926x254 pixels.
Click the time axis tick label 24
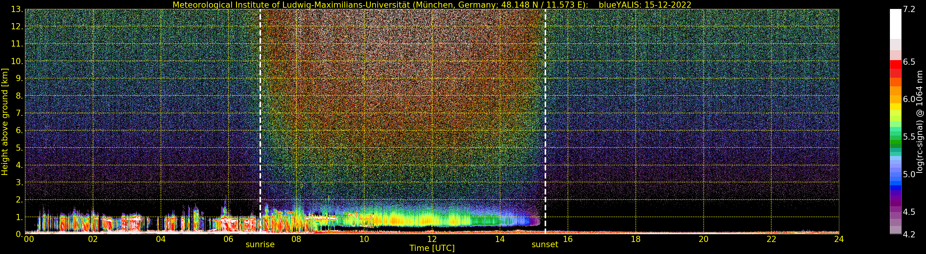[839, 239]
